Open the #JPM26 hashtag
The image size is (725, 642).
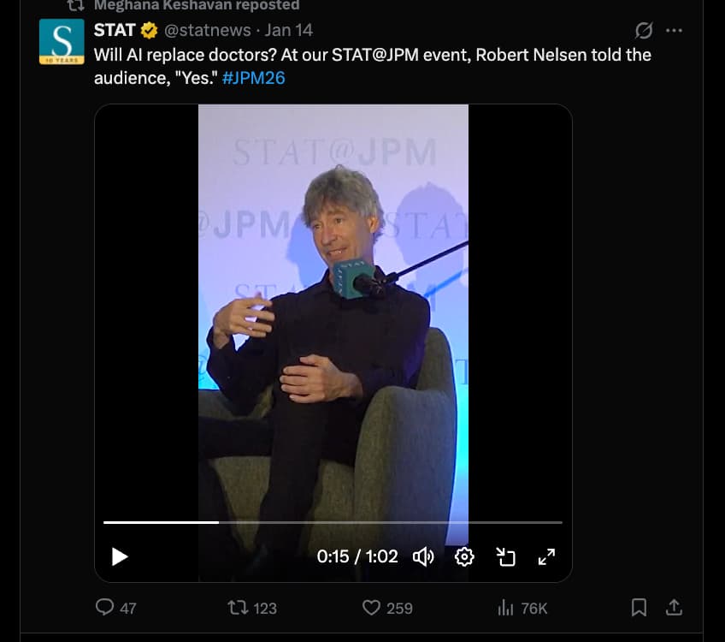[x=253, y=78]
